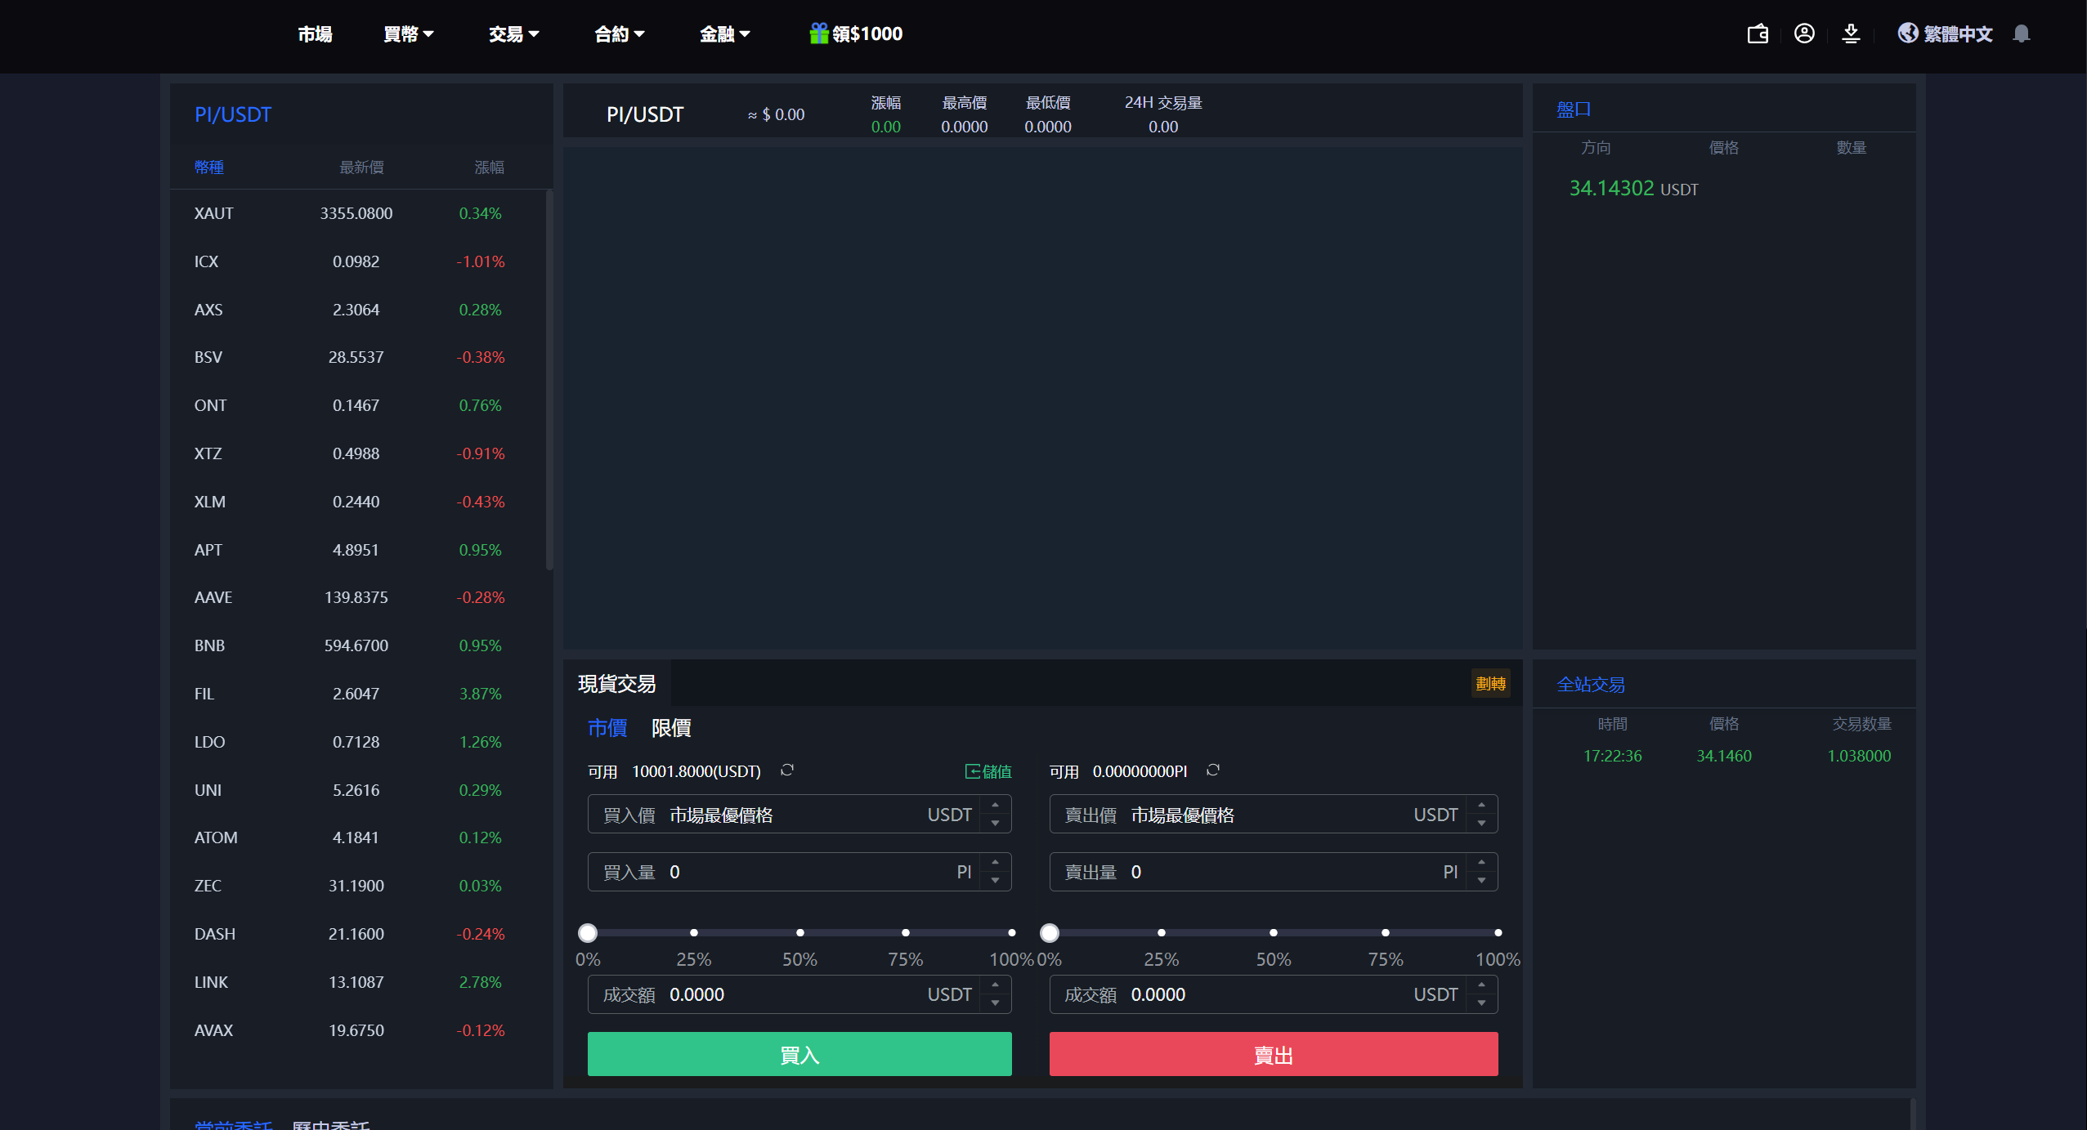Set buy slider to 50%
2087x1130 pixels.
(799, 932)
